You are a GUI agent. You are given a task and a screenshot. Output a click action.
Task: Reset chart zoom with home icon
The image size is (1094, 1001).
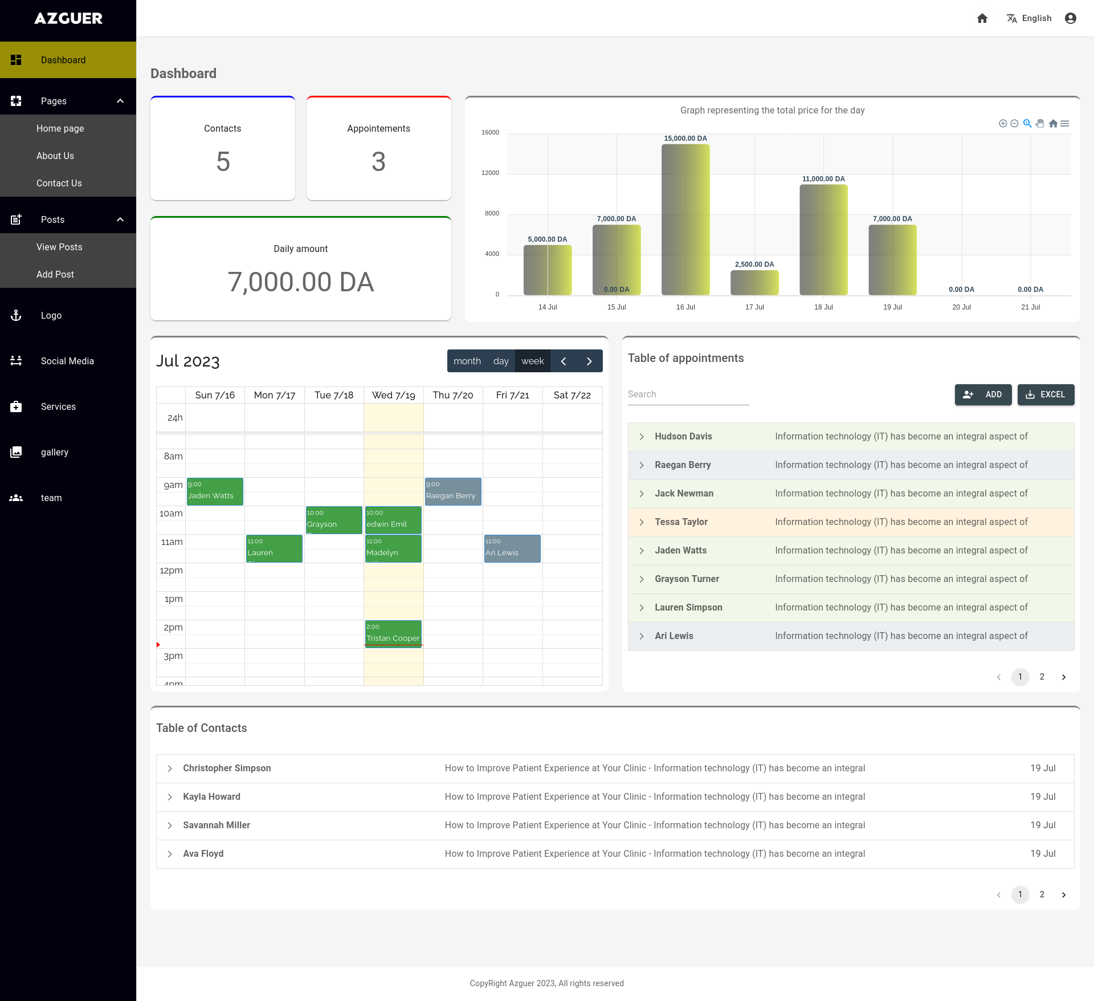[1053, 124]
